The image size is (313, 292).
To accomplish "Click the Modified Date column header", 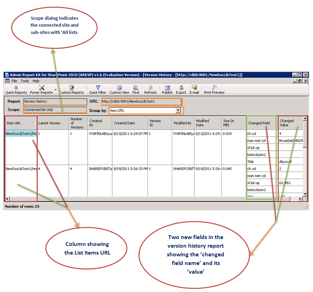I will tap(208, 123).
